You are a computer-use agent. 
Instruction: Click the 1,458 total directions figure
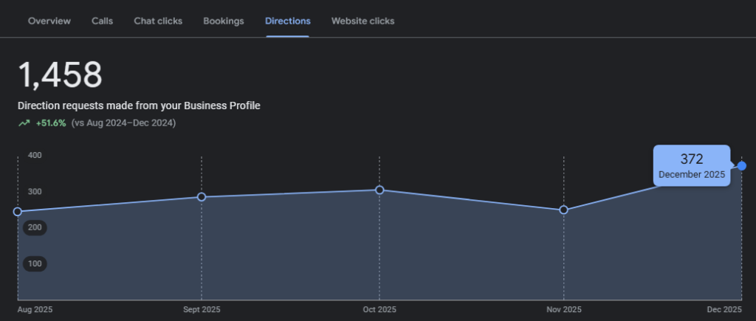60,75
